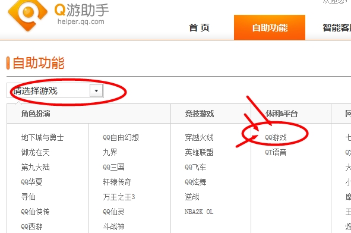Choose the QT语音 link
This screenshot has width=351, height=233.
[276, 152]
